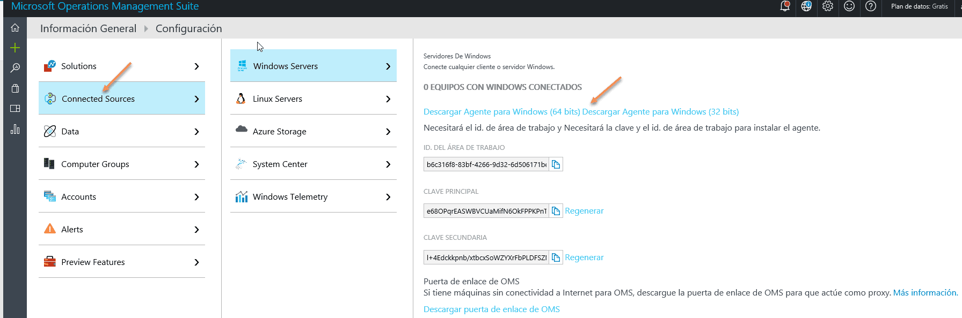Expand the Linux Servers chevron
The image size is (962, 318).
[388, 99]
